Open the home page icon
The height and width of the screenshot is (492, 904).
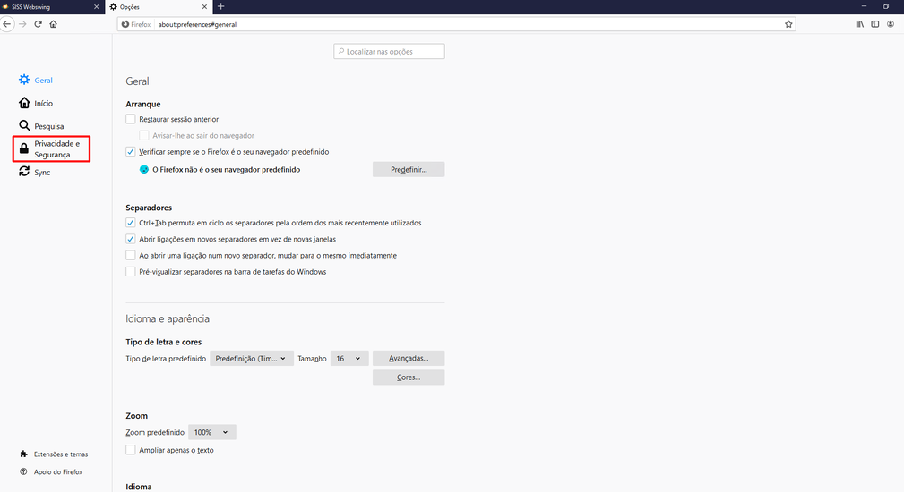click(54, 24)
